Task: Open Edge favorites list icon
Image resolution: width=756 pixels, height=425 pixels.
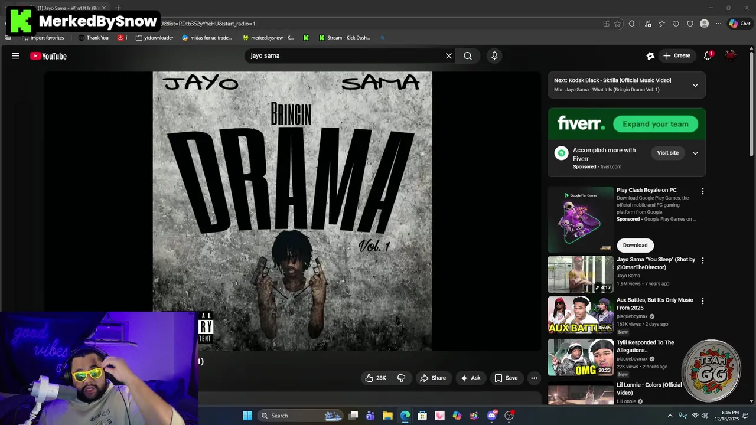Action: (662, 24)
